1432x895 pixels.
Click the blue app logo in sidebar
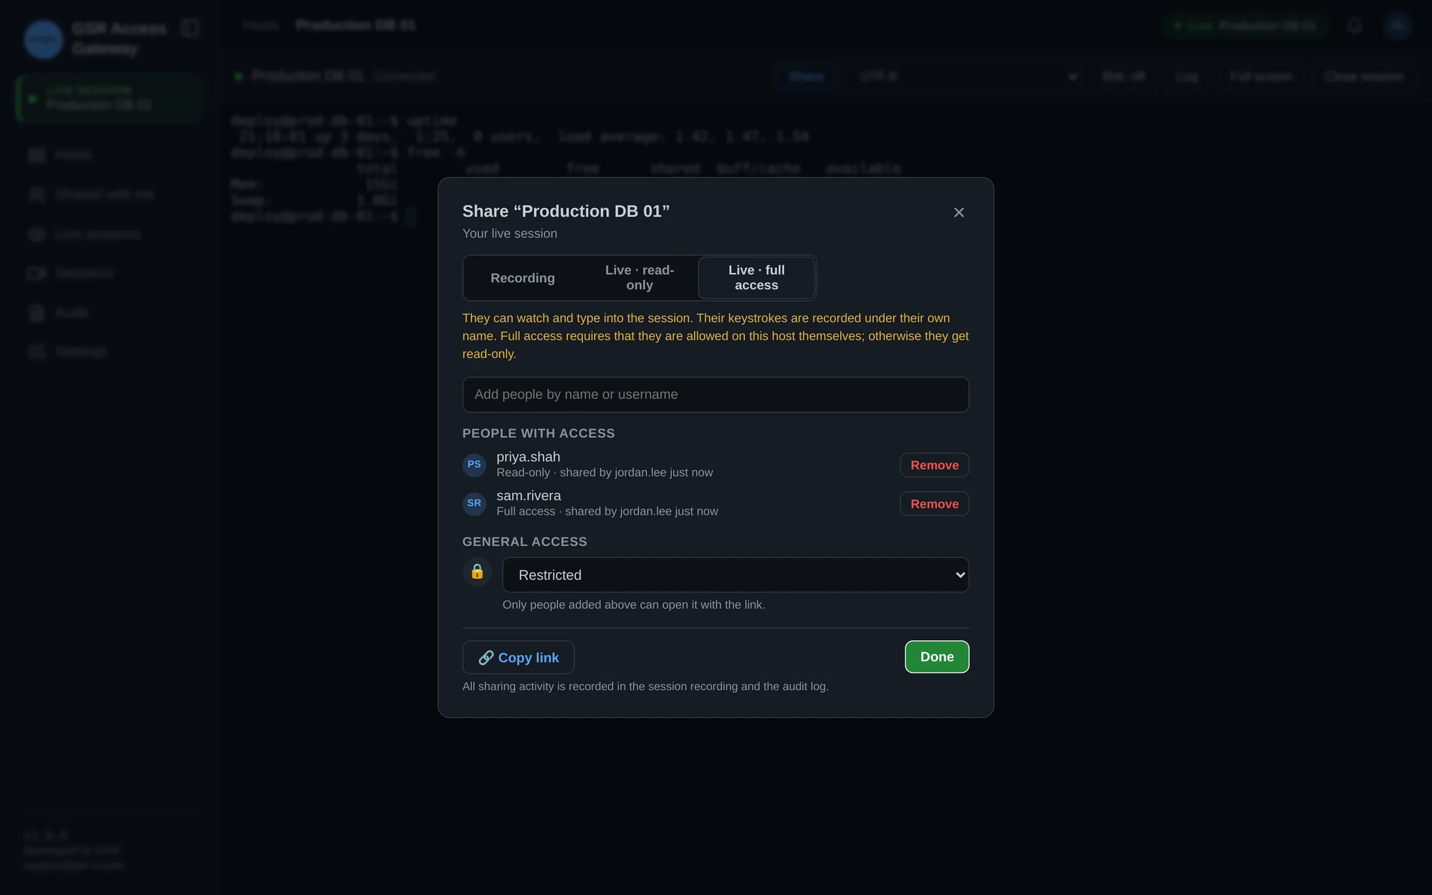pyautogui.click(x=44, y=39)
